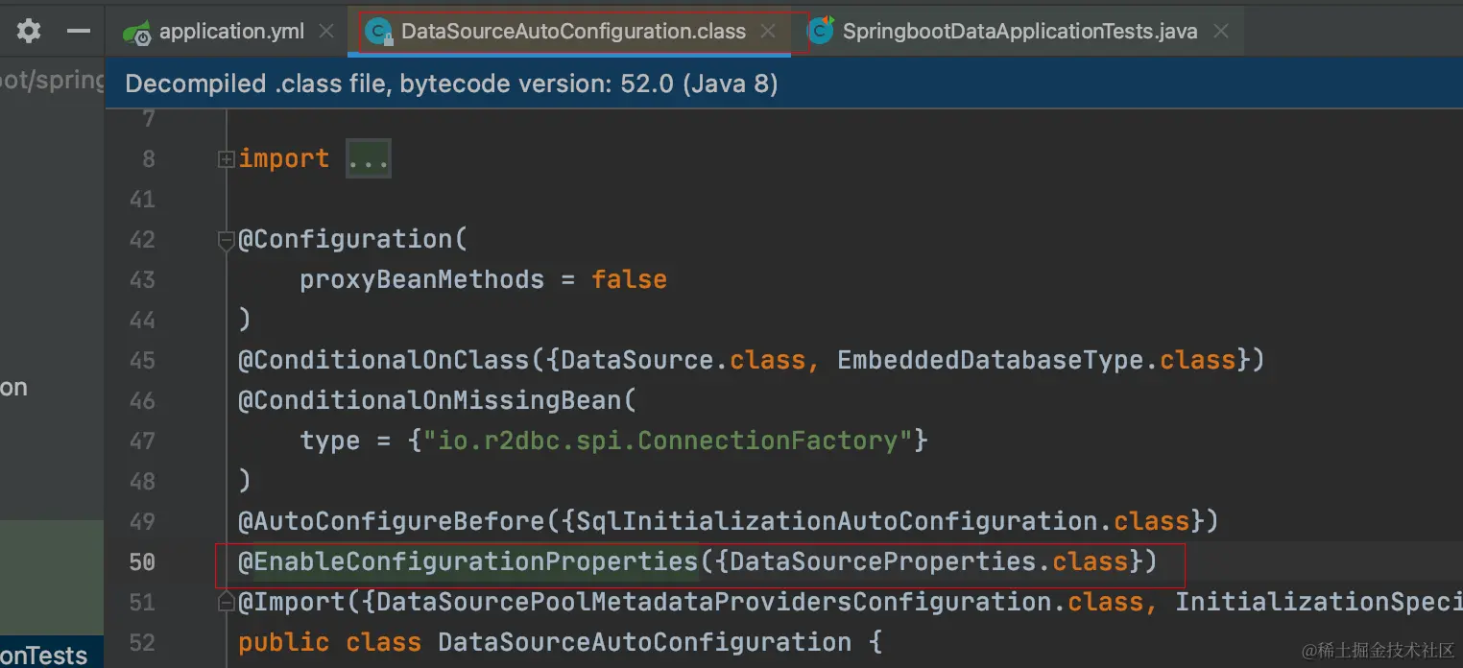Click line number 50 in gutter
The image size is (1463, 668).
pos(141,561)
